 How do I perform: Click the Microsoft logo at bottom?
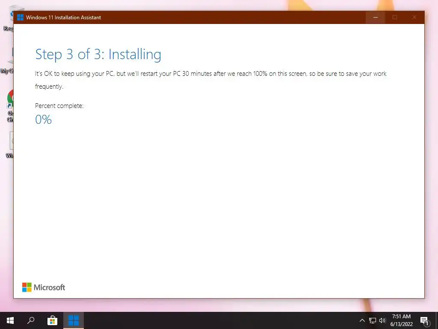(44, 287)
